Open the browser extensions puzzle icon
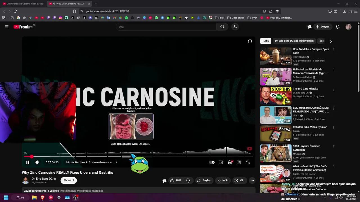The width and height of the screenshot is (360, 202). click(330, 11)
